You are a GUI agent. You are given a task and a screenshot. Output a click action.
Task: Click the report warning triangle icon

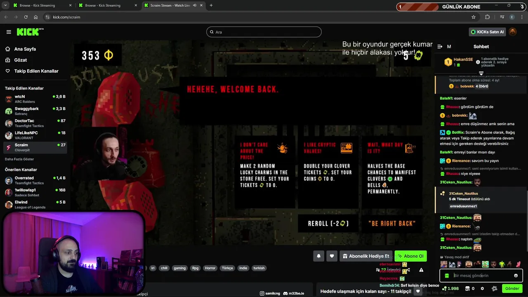[x=421, y=270]
